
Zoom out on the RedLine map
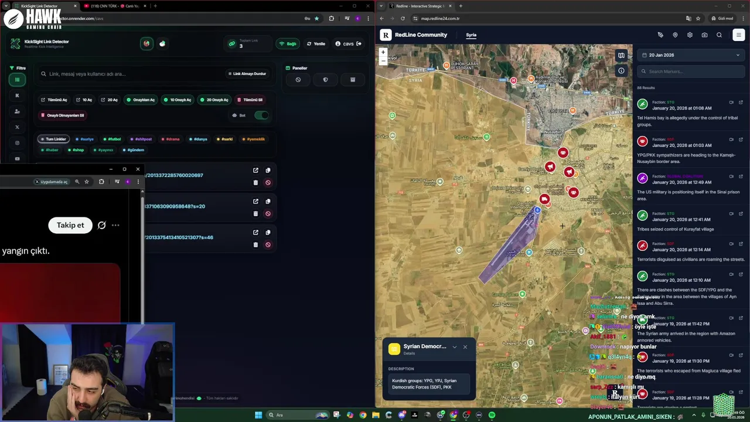pyautogui.click(x=383, y=60)
